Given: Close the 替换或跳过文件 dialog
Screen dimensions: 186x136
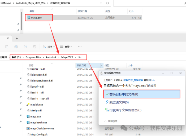Looking at the screenshot, I should 180,73.
